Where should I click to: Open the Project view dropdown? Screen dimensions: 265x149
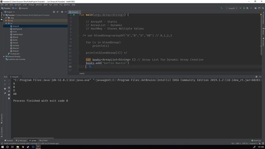(10, 12)
